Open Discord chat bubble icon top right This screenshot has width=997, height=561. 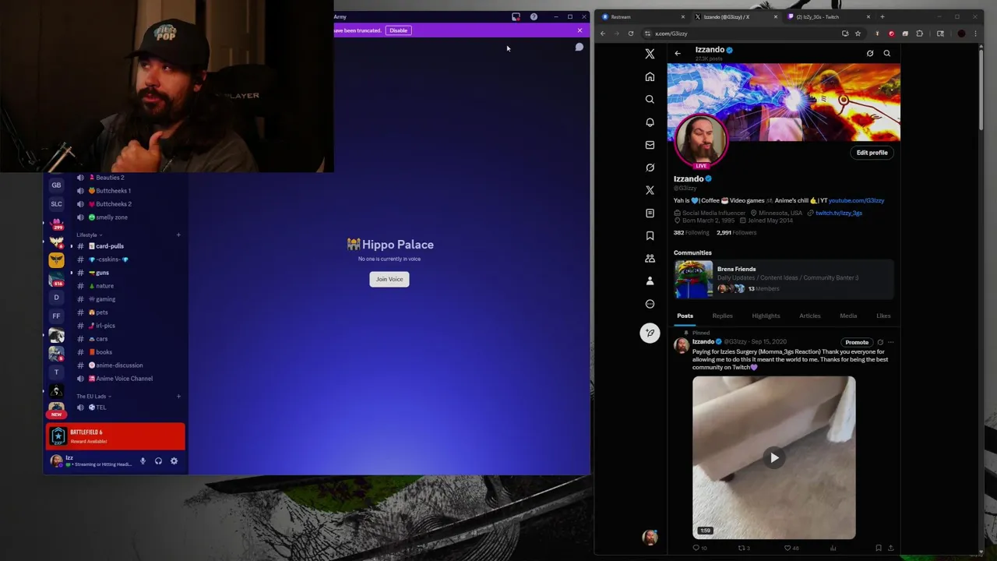pyautogui.click(x=579, y=48)
